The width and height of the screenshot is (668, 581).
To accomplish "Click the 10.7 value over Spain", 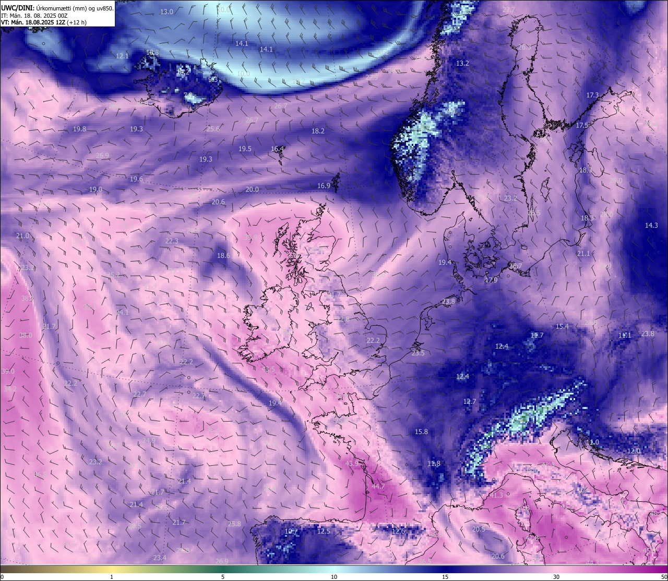I will [291, 531].
